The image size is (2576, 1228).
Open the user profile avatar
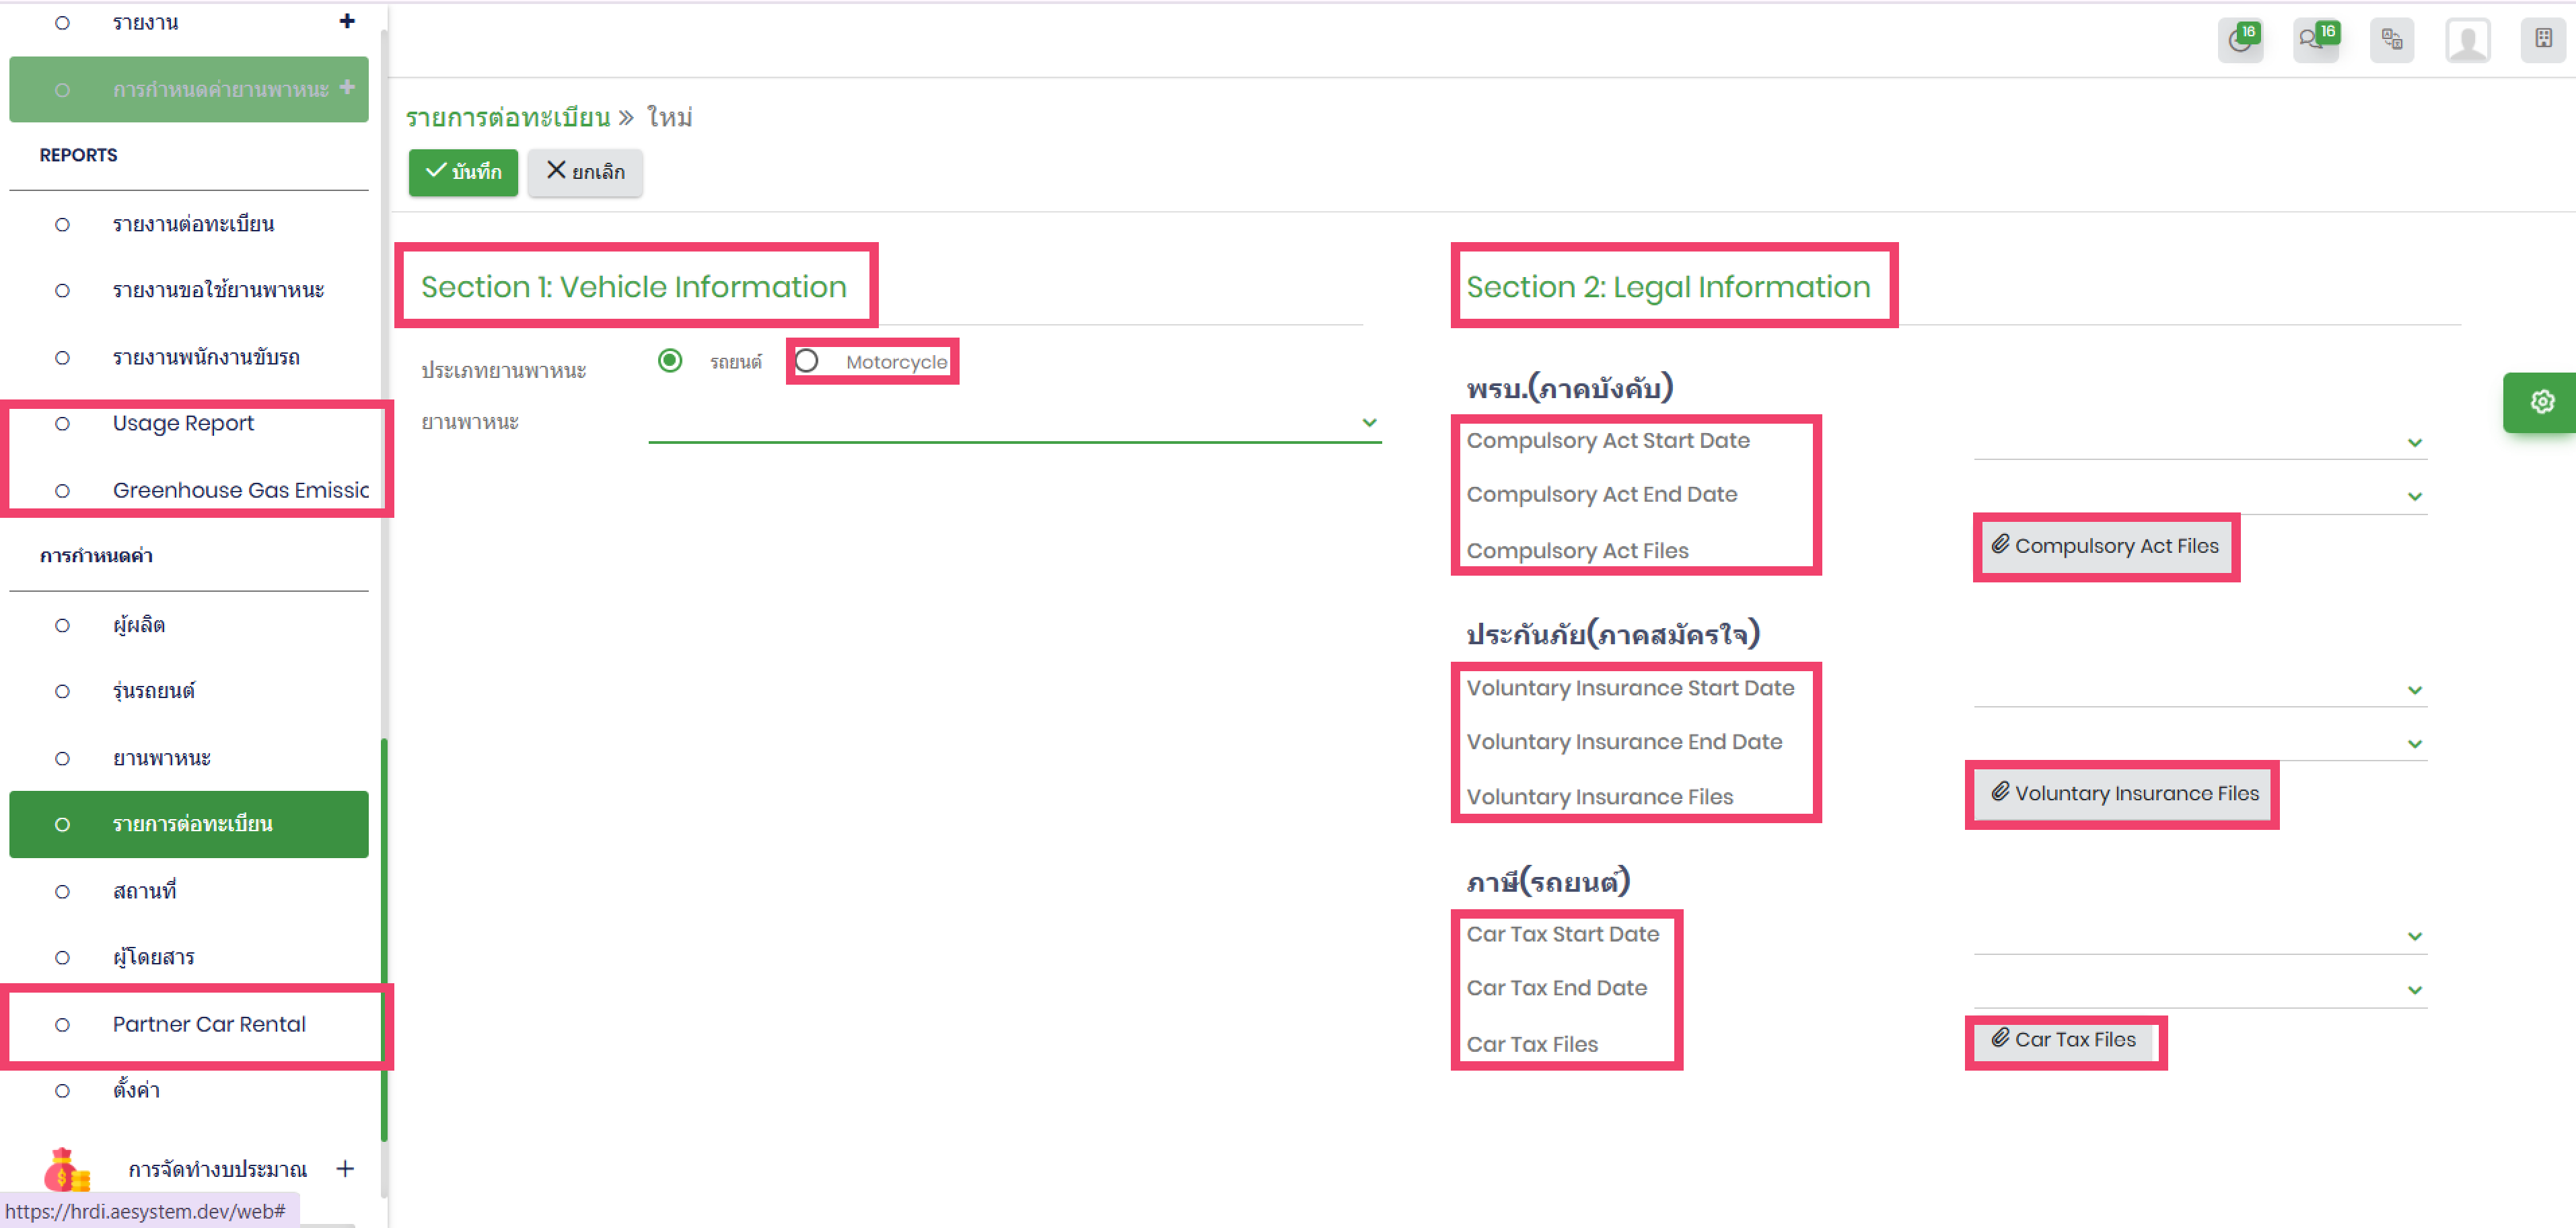tap(2467, 41)
